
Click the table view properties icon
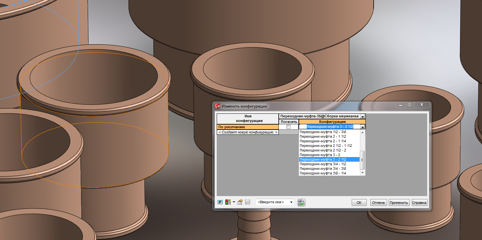tap(240, 202)
